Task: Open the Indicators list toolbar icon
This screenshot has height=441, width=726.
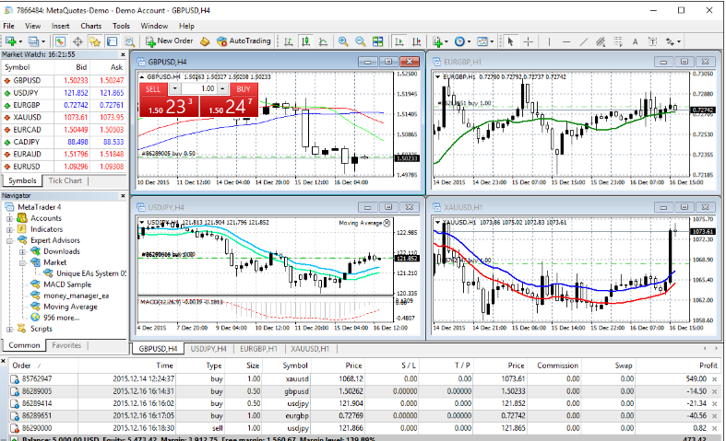Action: pos(437,41)
